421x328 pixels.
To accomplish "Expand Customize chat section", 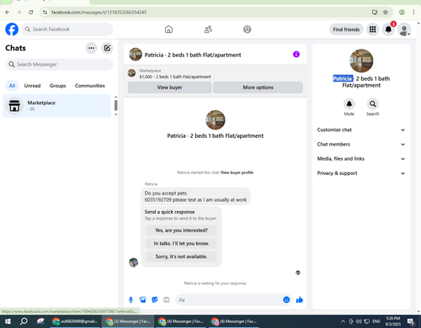I will [361, 130].
